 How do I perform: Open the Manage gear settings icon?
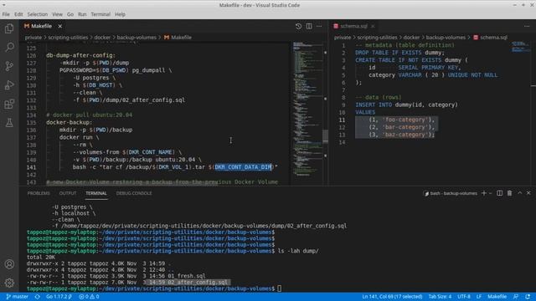[9, 283]
